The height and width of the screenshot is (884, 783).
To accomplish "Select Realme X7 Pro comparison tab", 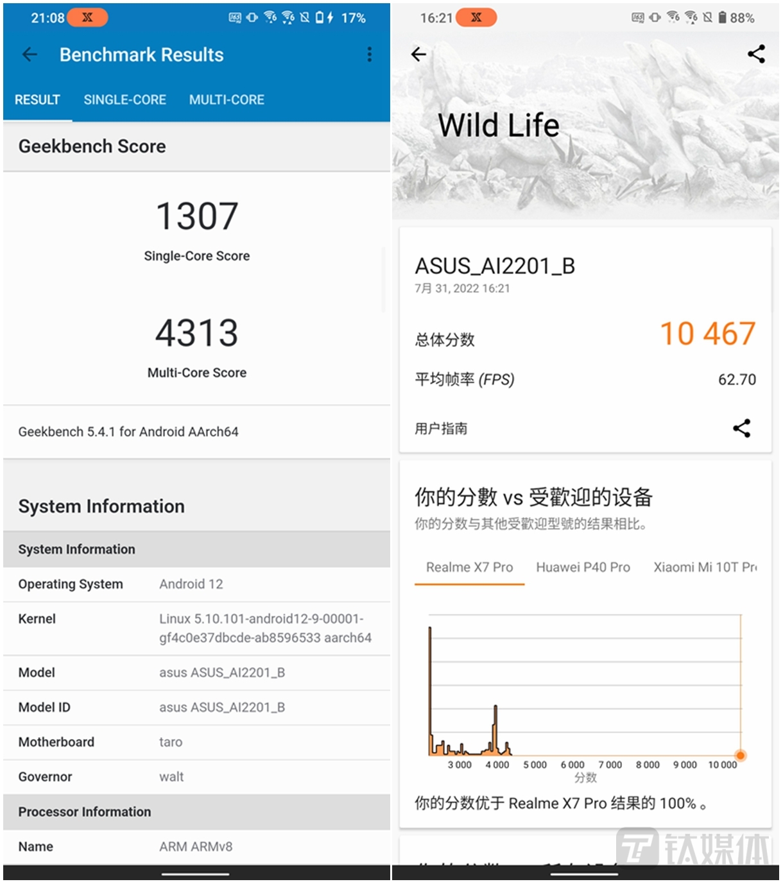I will (469, 568).
